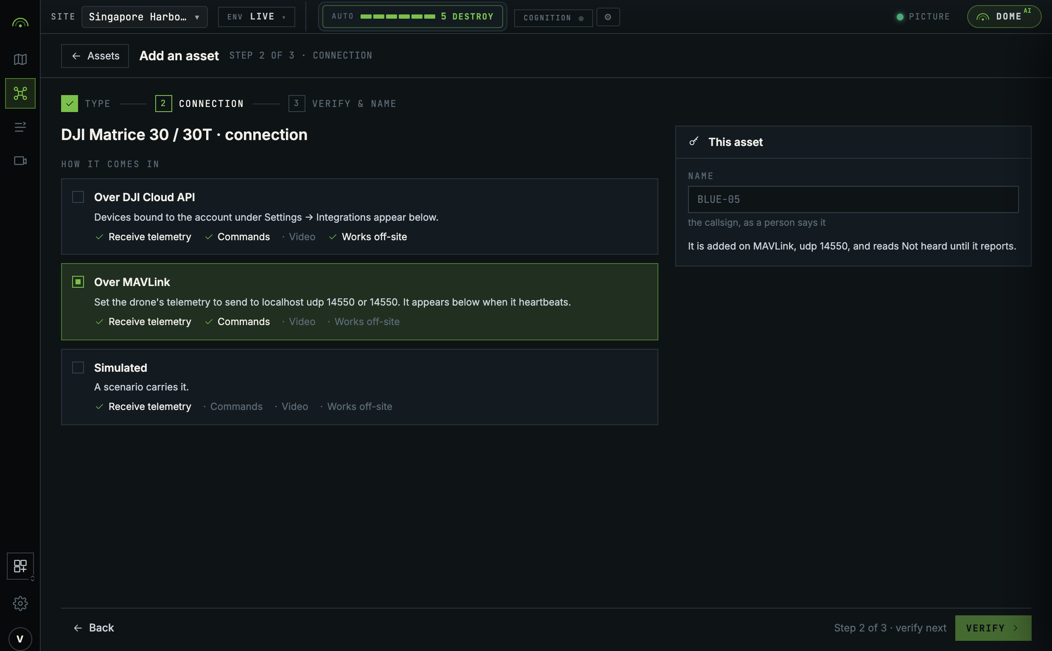Viewport: 1052px width, 651px height.
Task: Open the DOME AI assistant button
Action: [1004, 17]
